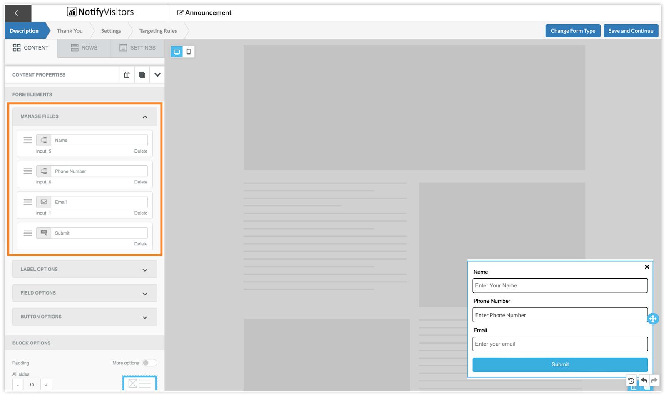Click the Email field envelope icon

[x=44, y=202]
